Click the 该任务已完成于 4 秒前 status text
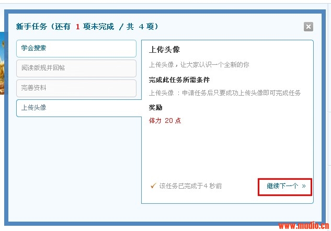Screen dimensions: 331x231 click(x=190, y=186)
